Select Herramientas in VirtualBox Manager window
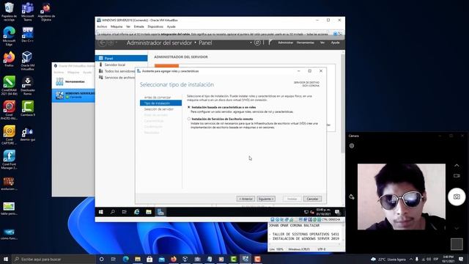469x264 pixels. (73, 81)
